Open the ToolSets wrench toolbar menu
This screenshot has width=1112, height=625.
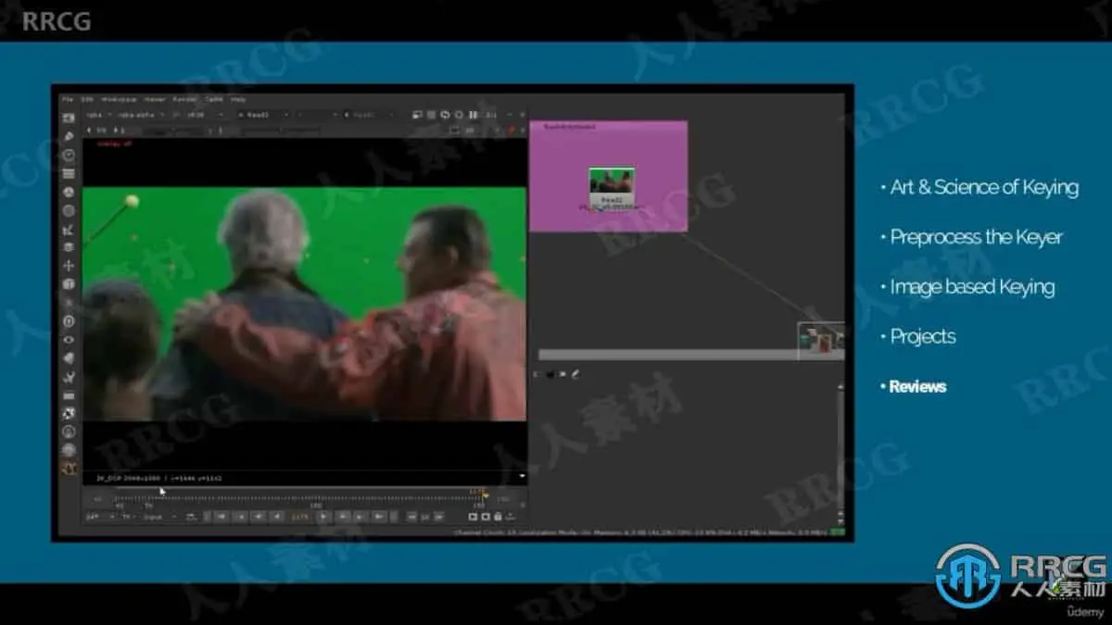pos(69,377)
